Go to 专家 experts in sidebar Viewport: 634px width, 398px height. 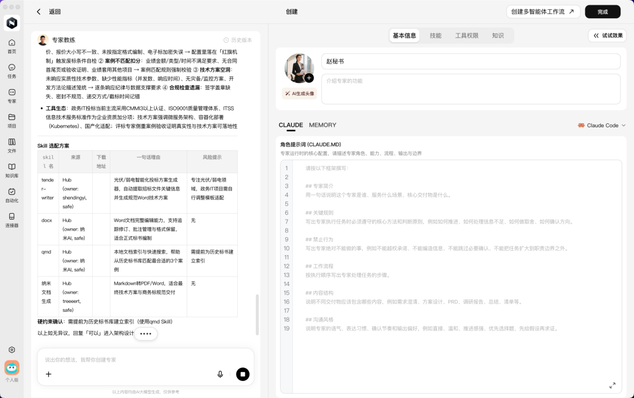[x=12, y=96]
